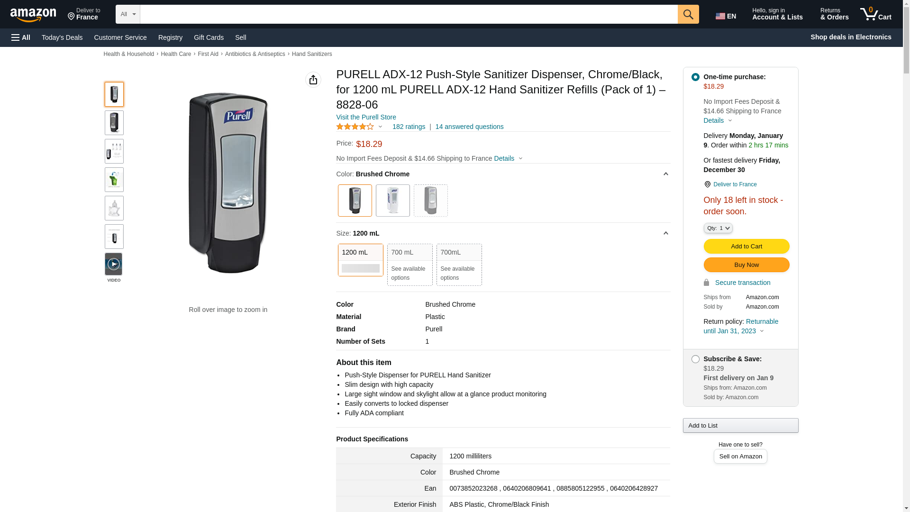
Task: Go to Amazon home via logo
Action: (33, 15)
